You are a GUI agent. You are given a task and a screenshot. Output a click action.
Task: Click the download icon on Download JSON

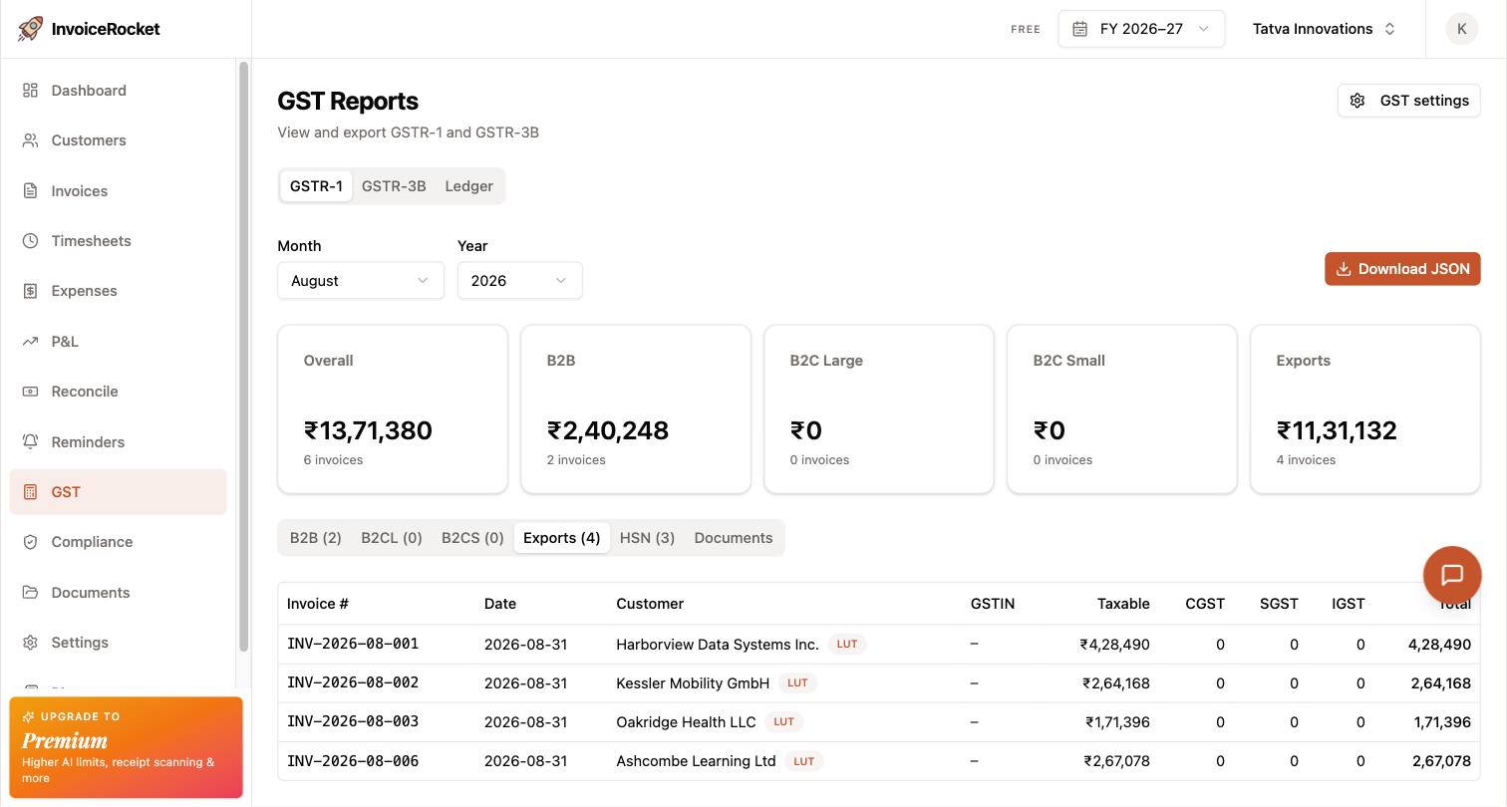(x=1344, y=269)
